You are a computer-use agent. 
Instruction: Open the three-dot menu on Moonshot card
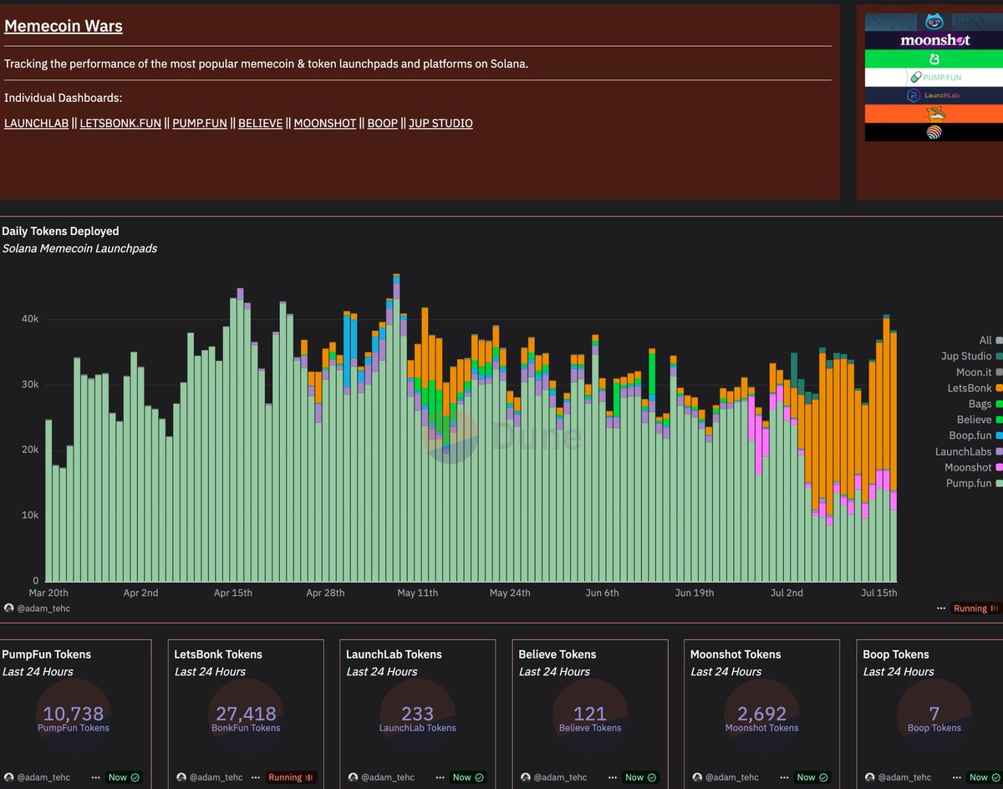click(x=785, y=777)
